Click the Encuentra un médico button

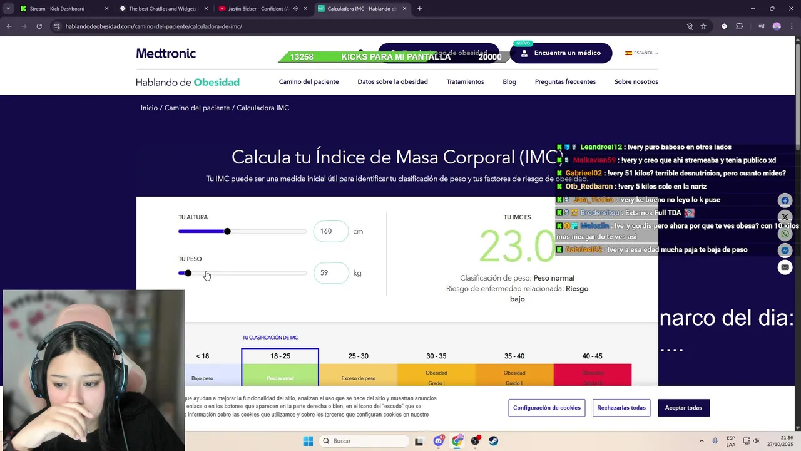[561, 53]
